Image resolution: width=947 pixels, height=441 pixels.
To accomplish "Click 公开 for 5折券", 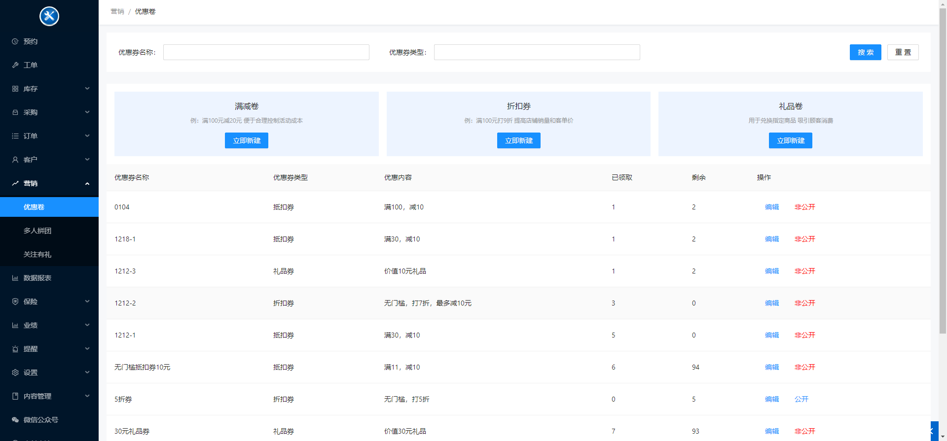I will point(801,399).
